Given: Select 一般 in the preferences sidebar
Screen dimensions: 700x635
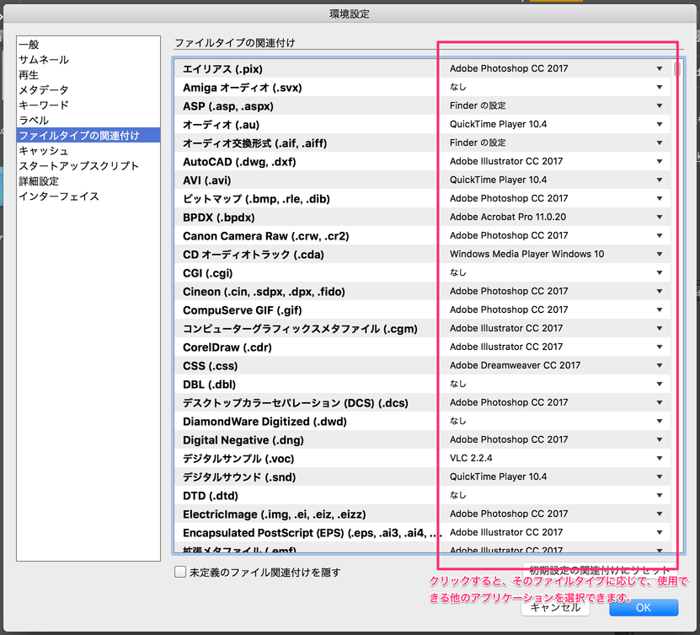Looking at the screenshot, I should [29, 45].
